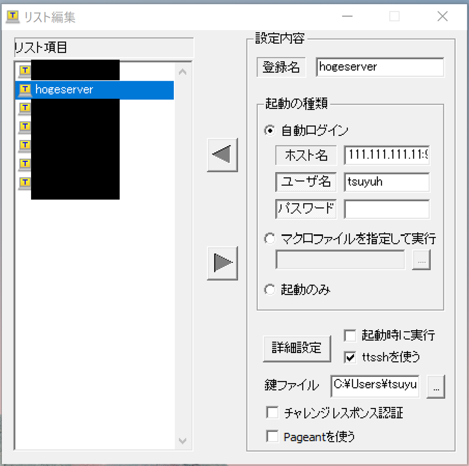Click the scrollbar up arrow of the list
469x466 pixels.
pyautogui.click(x=183, y=71)
